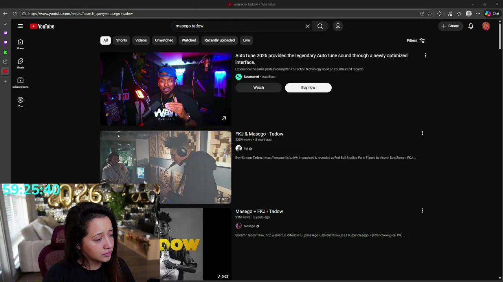Screen dimensions: 503x282
Task: Select the Unwatched filter chip
Action: pyautogui.click(x=164, y=40)
